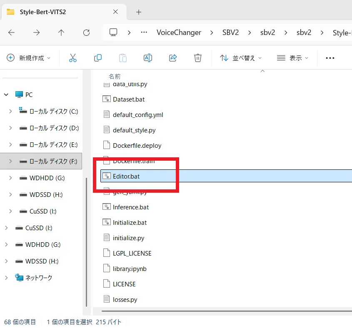Click the Rename icon in toolbar

tap(147, 58)
